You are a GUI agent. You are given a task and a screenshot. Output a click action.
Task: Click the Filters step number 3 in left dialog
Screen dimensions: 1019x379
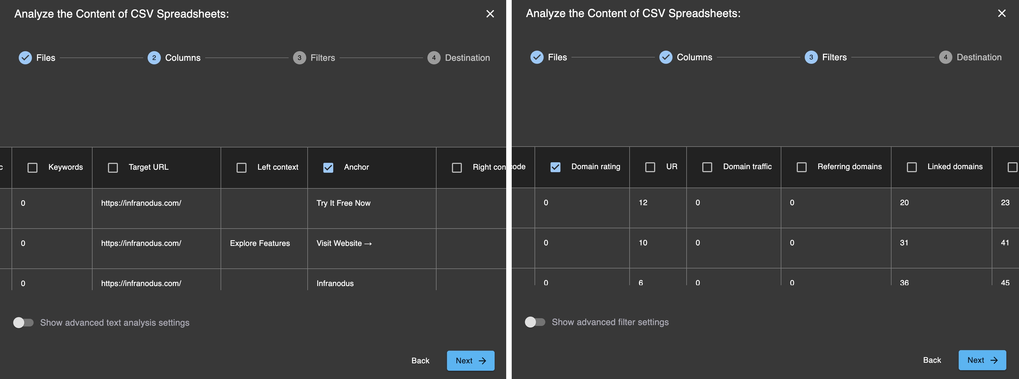point(299,58)
